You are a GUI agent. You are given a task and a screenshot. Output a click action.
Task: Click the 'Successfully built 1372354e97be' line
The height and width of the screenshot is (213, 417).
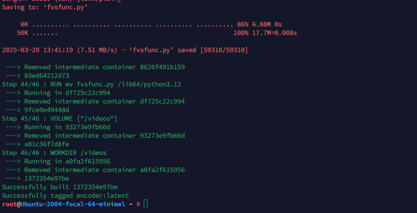coord(60,187)
